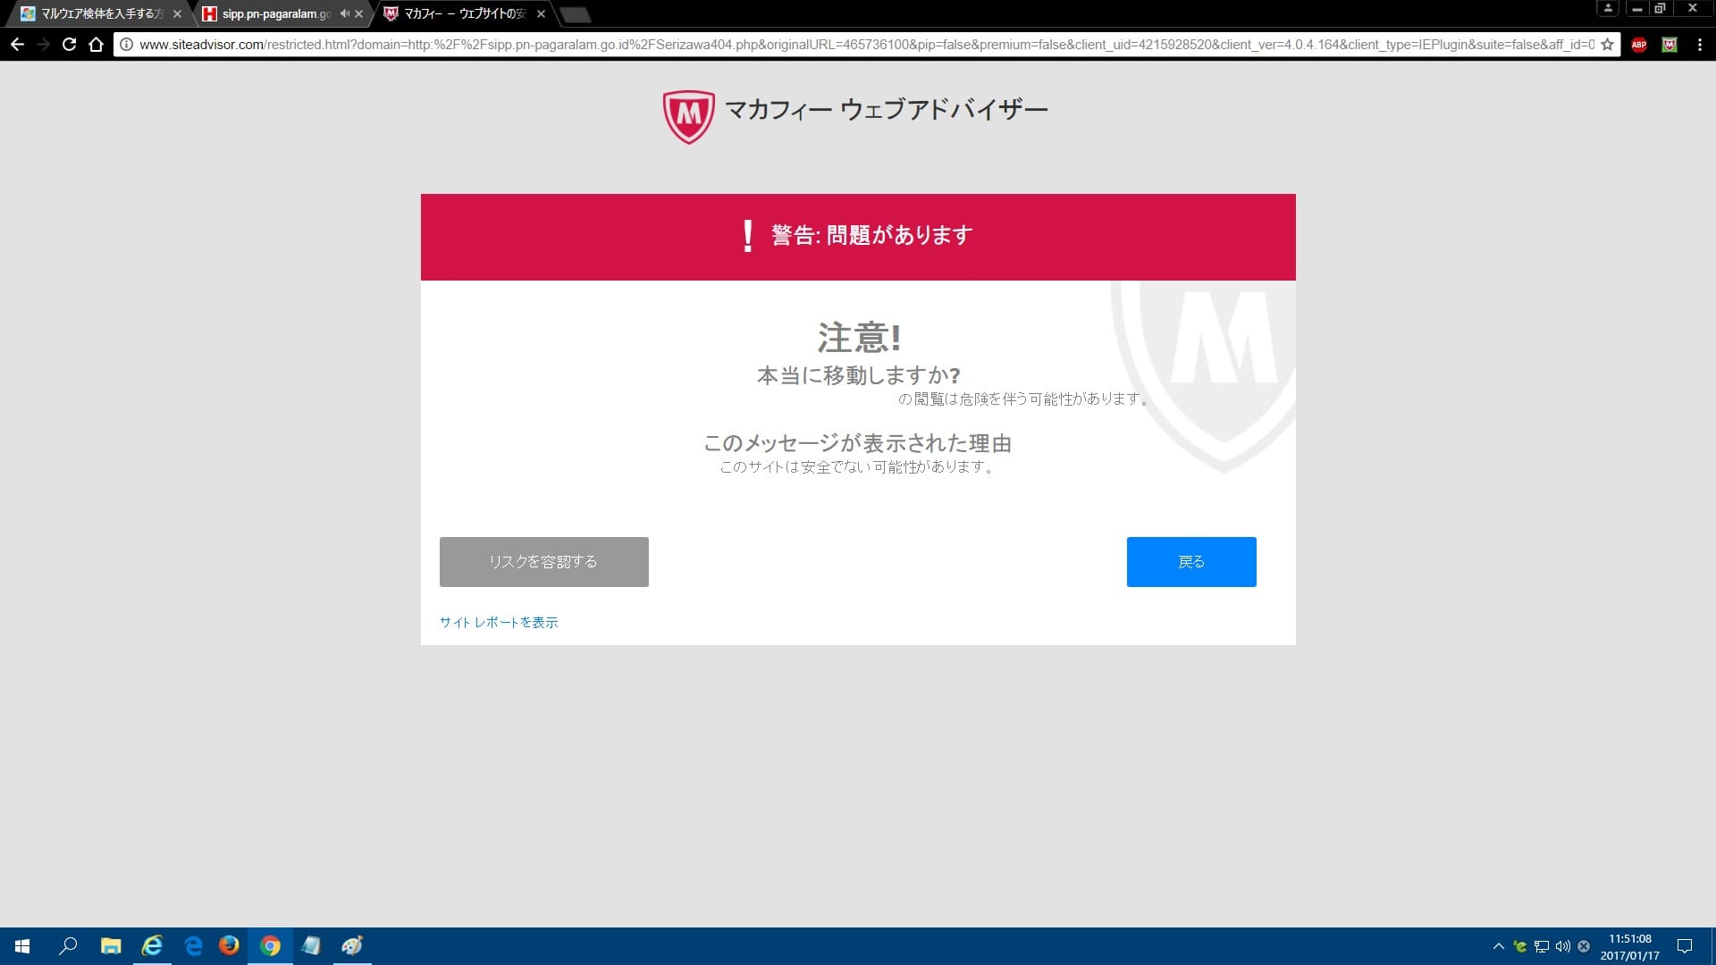
Task: Open the network status tray icon
Action: [1542, 946]
